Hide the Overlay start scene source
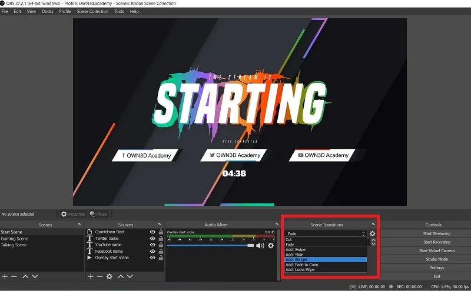 tap(152, 257)
